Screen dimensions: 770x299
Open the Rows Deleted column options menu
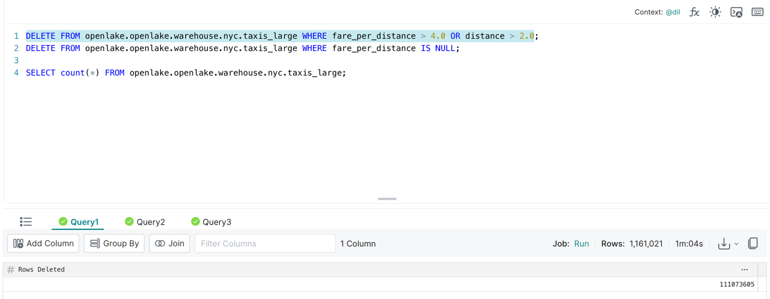tap(744, 270)
